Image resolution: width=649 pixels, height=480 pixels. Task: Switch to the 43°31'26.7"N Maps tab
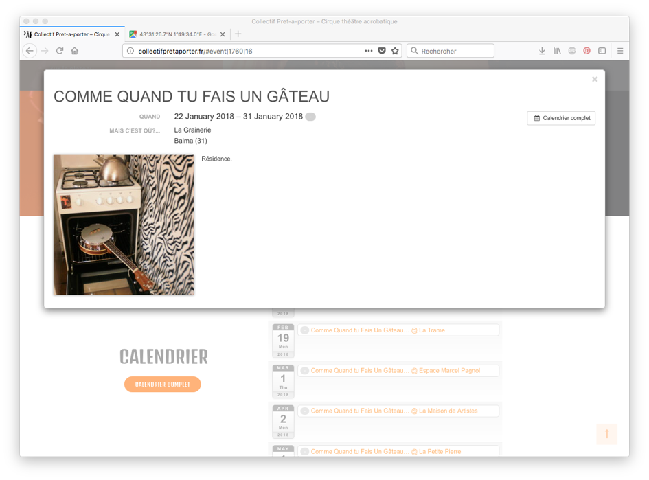click(x=177, y=34)
